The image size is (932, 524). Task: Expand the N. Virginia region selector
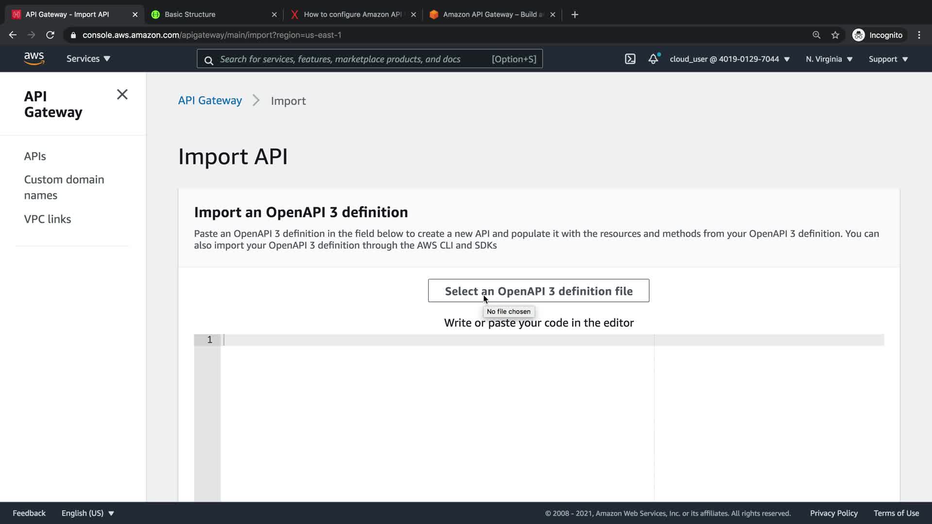[x=829, y=59]
